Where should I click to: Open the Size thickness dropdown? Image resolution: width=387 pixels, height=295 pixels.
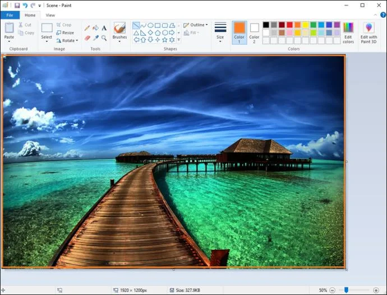220,32
